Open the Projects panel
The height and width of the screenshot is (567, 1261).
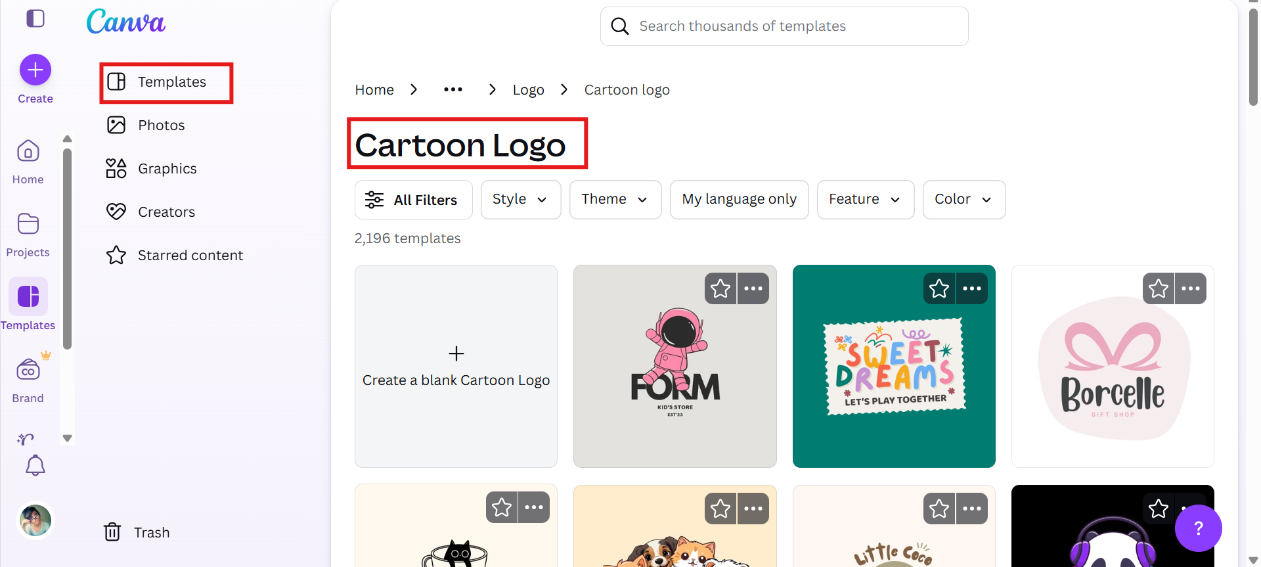(x=28, y=233)
